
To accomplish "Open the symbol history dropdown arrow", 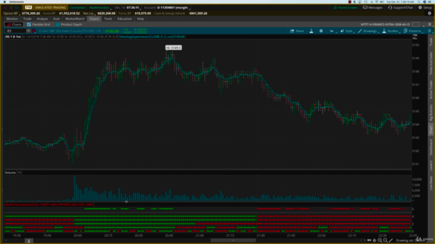I will (x=29, y=31).
